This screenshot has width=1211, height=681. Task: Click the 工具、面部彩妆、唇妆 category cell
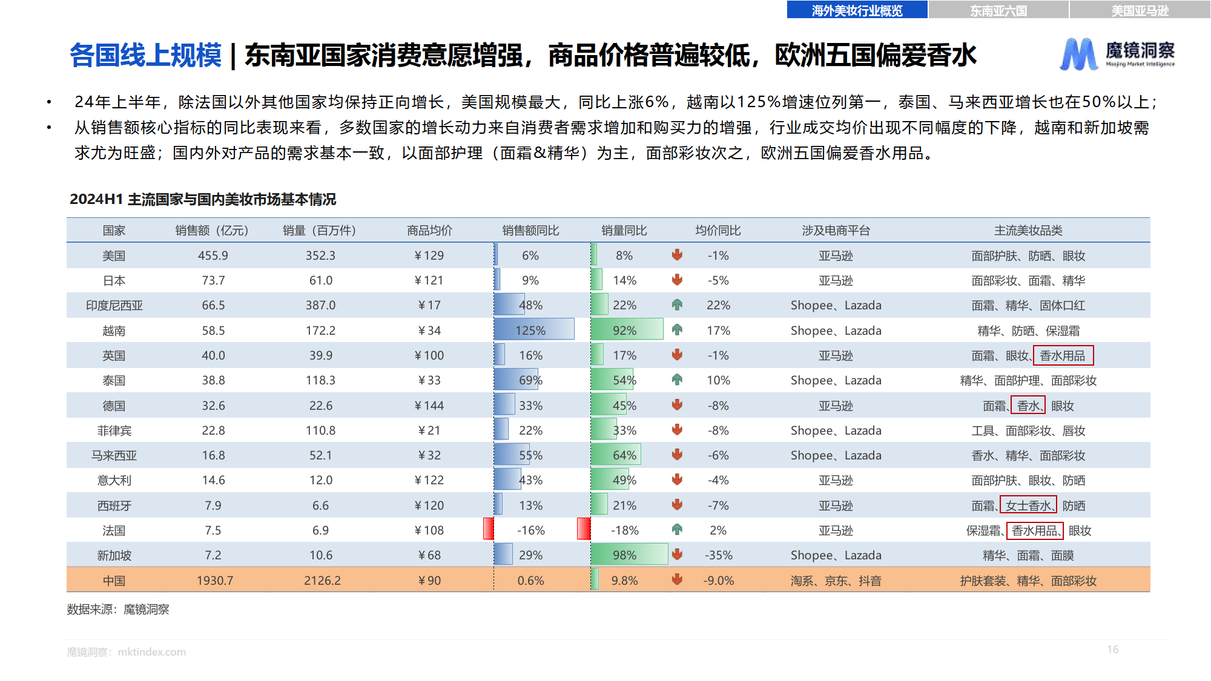click(1028, 430)
